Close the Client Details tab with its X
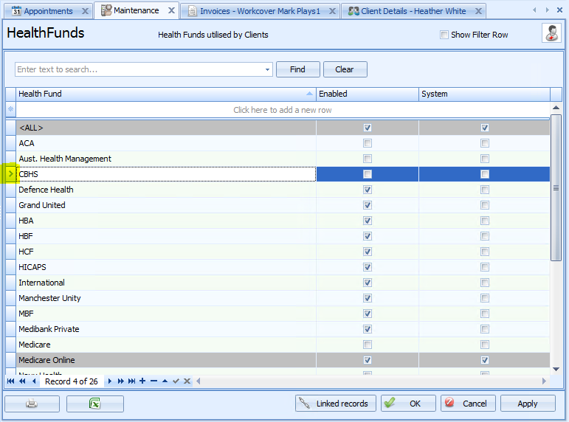The height and width of the screenshot is (422, 569). [479, 11]
